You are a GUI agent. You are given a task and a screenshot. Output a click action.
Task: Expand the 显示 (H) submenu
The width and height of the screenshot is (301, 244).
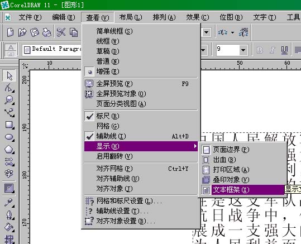pyautogui.click(x=141, y=146)
